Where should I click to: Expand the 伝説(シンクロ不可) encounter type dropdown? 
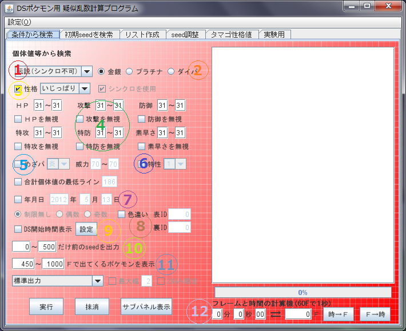[87, 71]
